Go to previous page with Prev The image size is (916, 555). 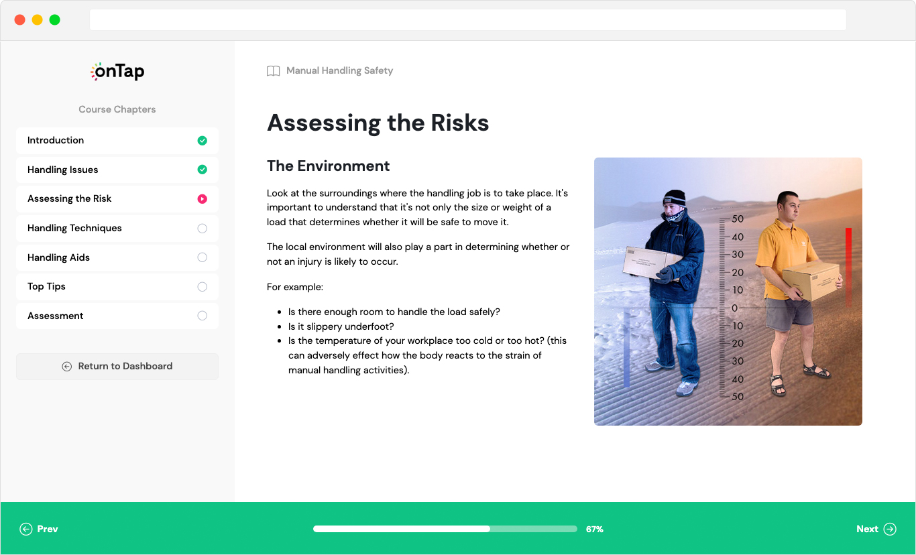(39, 529)
